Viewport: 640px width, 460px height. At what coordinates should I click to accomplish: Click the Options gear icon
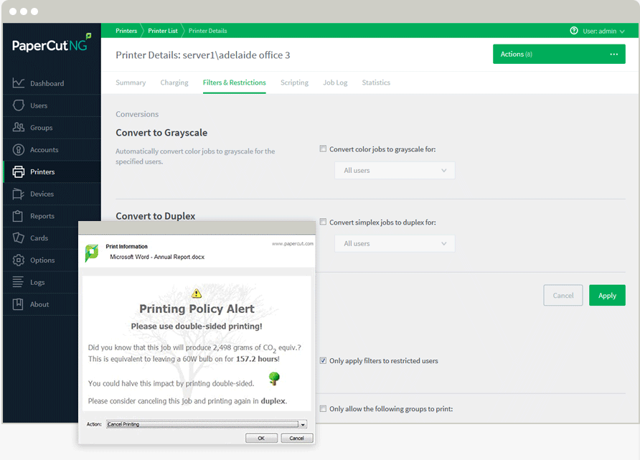[x=19, y=260]
